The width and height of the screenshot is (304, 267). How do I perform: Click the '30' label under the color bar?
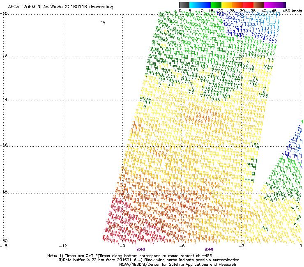[242, 11]
